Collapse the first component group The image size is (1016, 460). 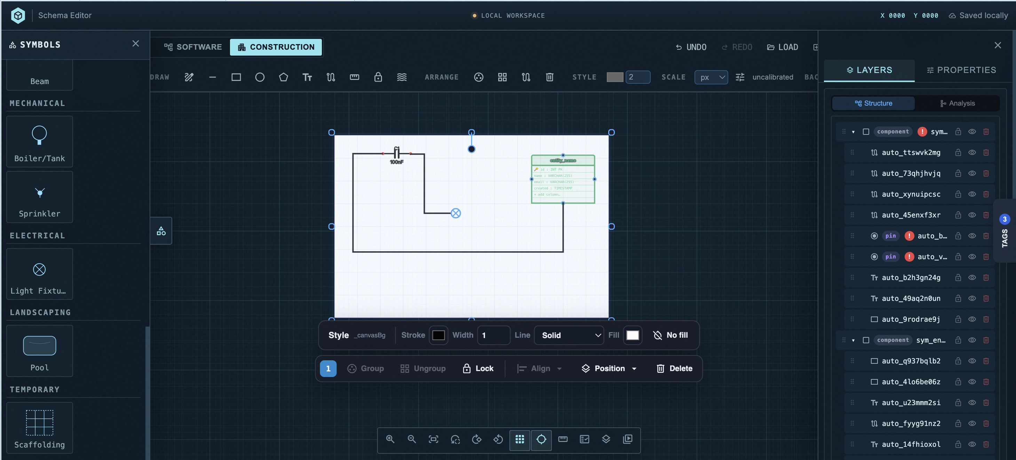[x=854, y=132]
